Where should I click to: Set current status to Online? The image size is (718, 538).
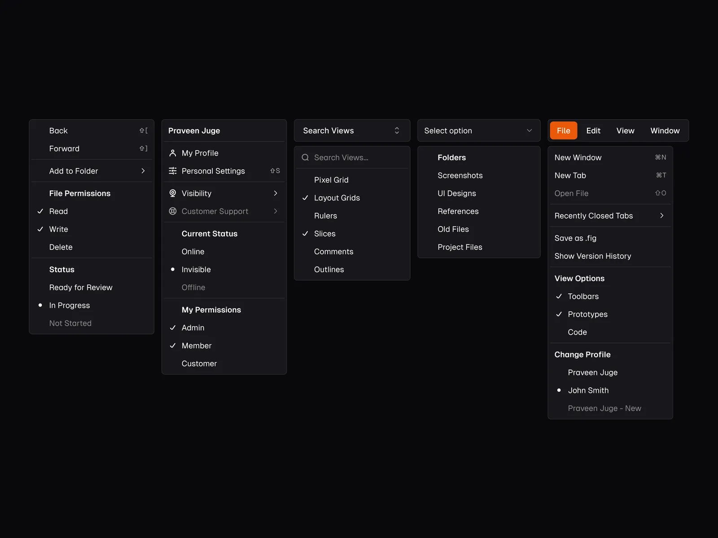(x=193, y=252)
